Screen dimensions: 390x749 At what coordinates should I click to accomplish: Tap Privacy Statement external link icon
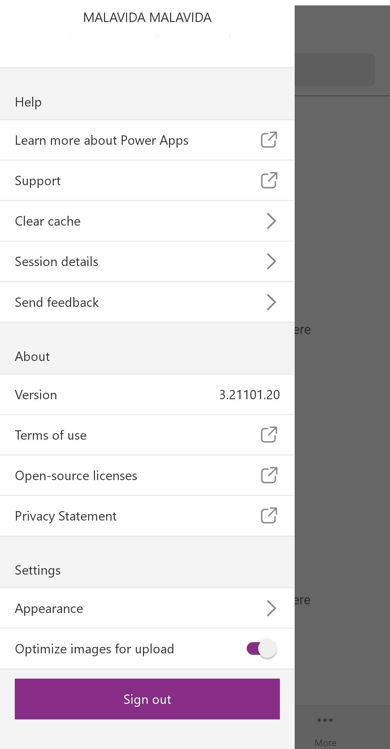pos(269,516)
